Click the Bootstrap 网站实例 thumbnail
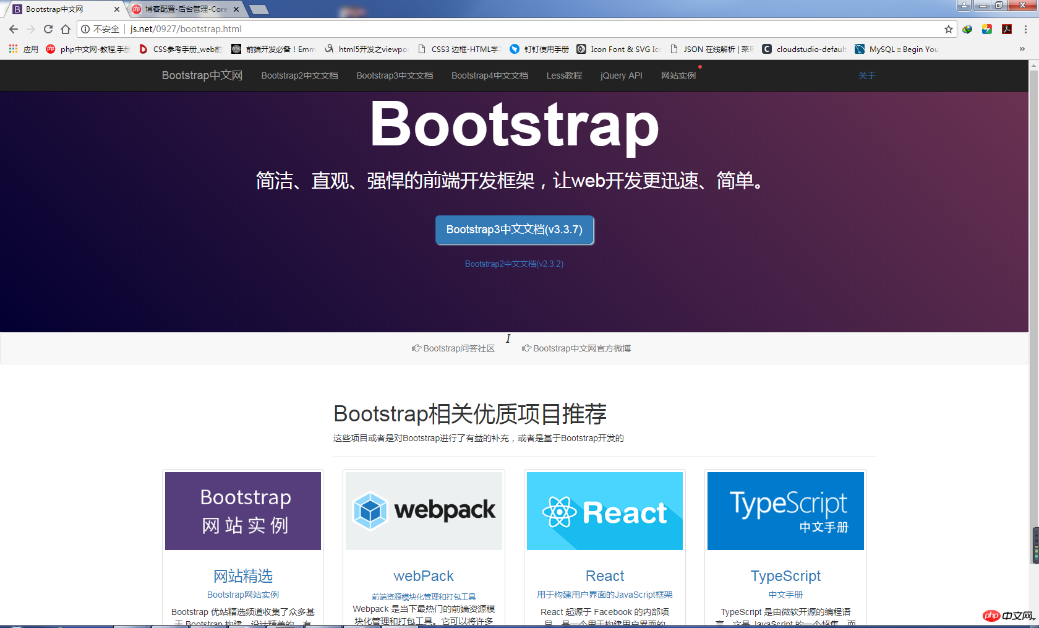 point(243,511)
